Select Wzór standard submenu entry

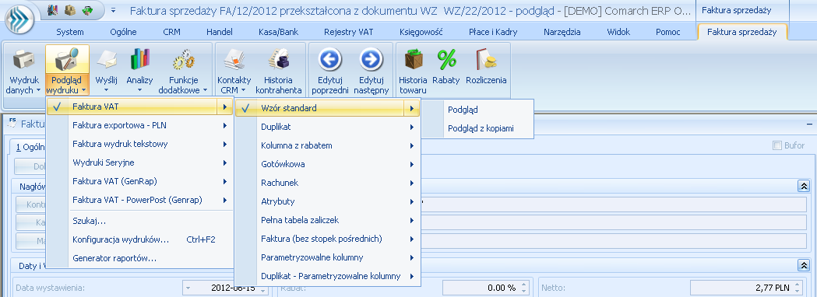click(328, 108)
